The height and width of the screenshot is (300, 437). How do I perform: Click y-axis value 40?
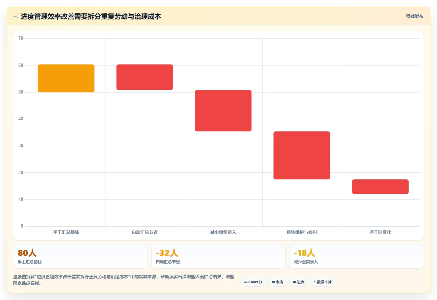click(x=21, y=119)
